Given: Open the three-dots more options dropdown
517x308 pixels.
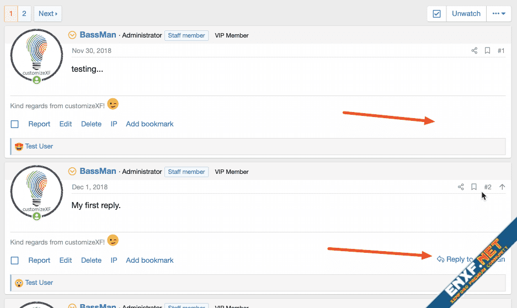Looking at the screenshot, I should coord(499,14).
